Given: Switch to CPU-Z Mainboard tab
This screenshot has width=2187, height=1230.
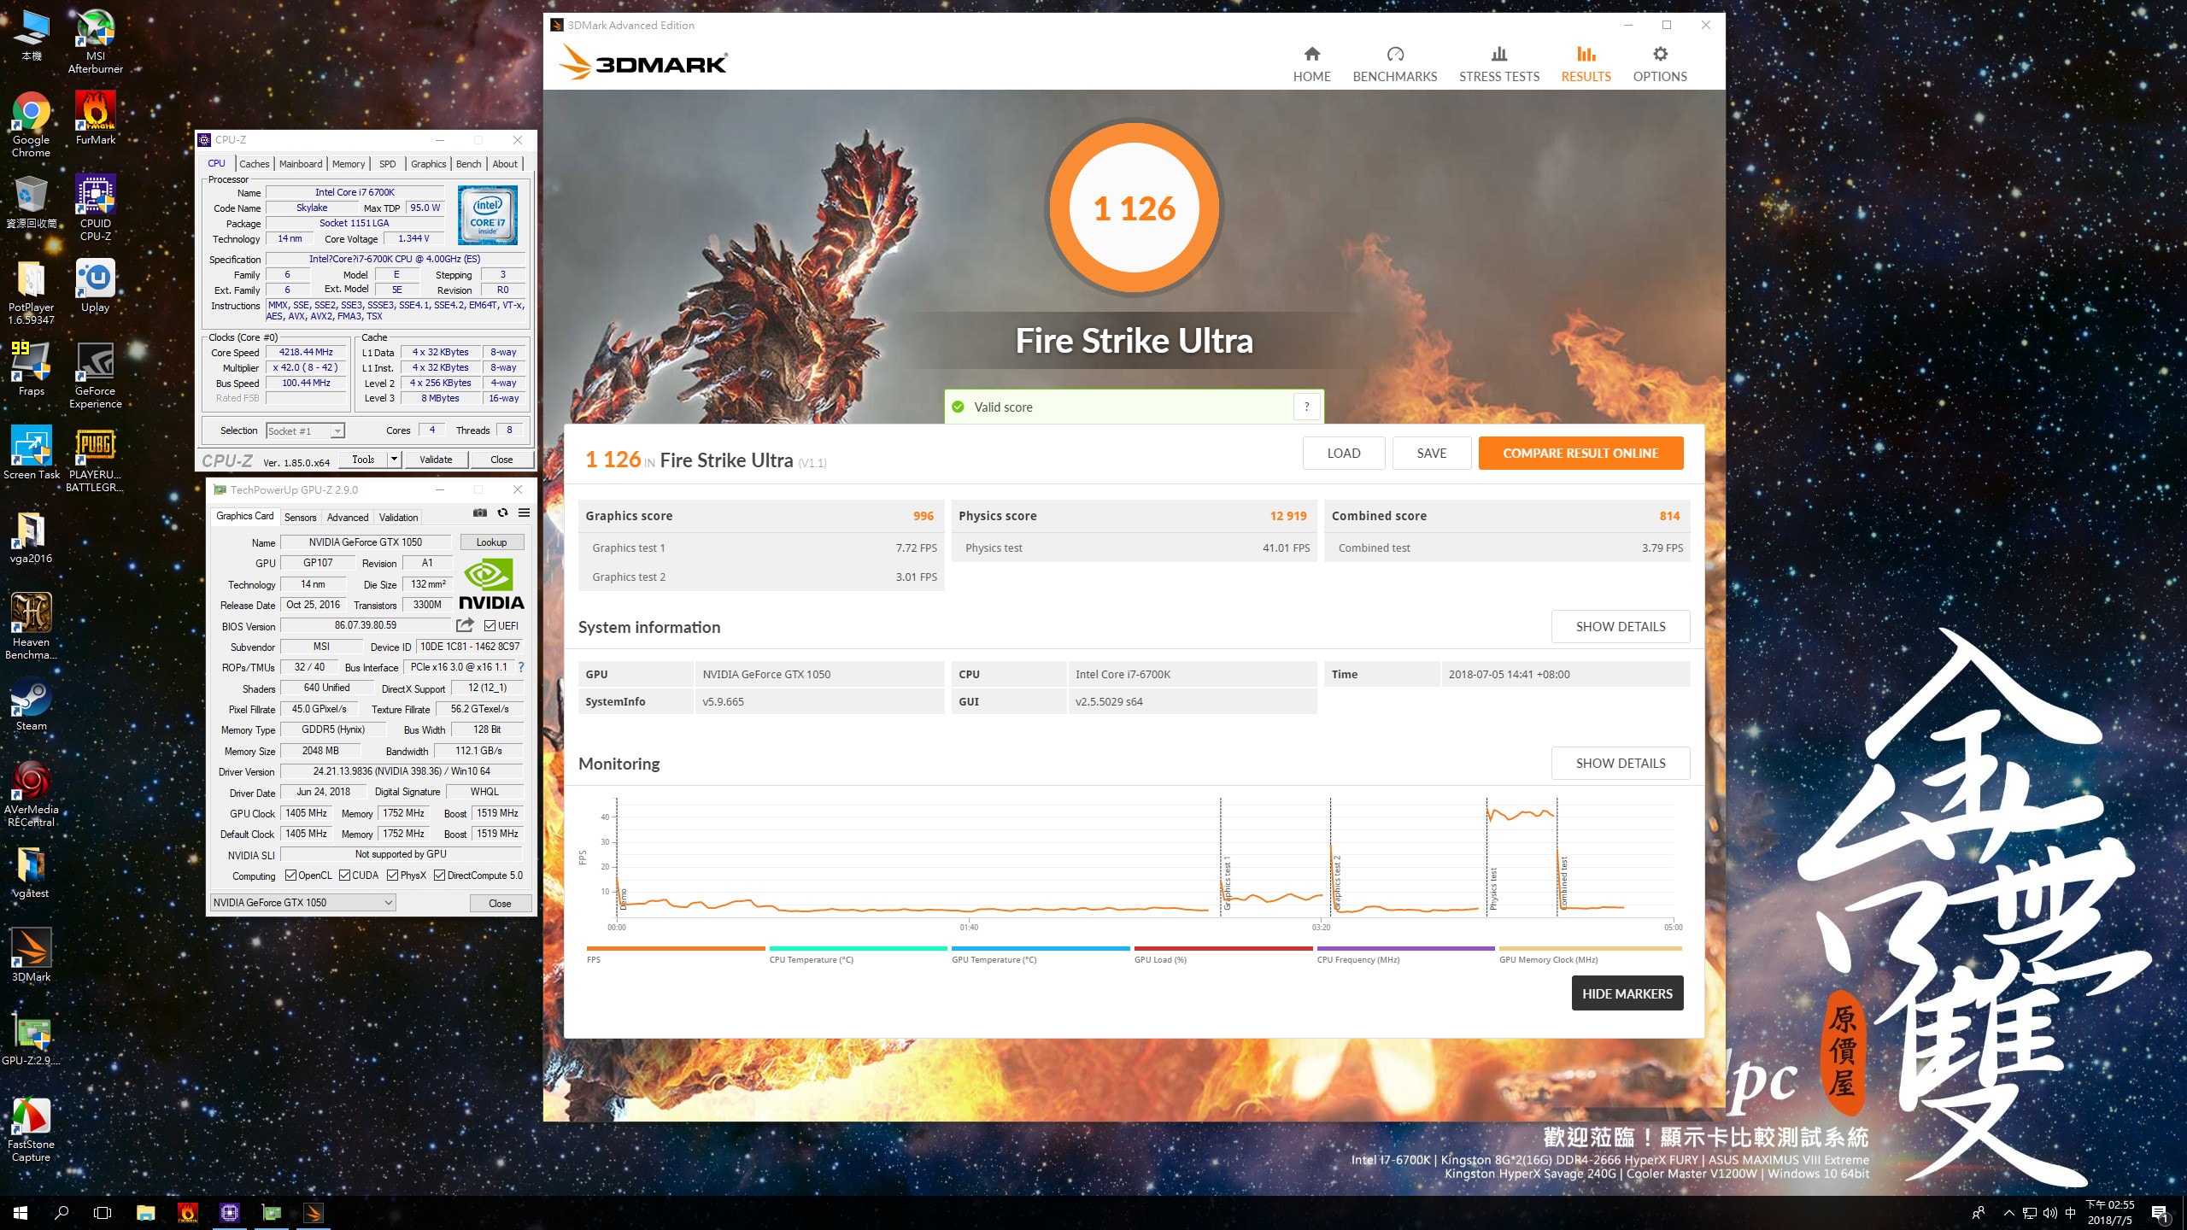Looking at the screenshot, I should coord(301,164).
